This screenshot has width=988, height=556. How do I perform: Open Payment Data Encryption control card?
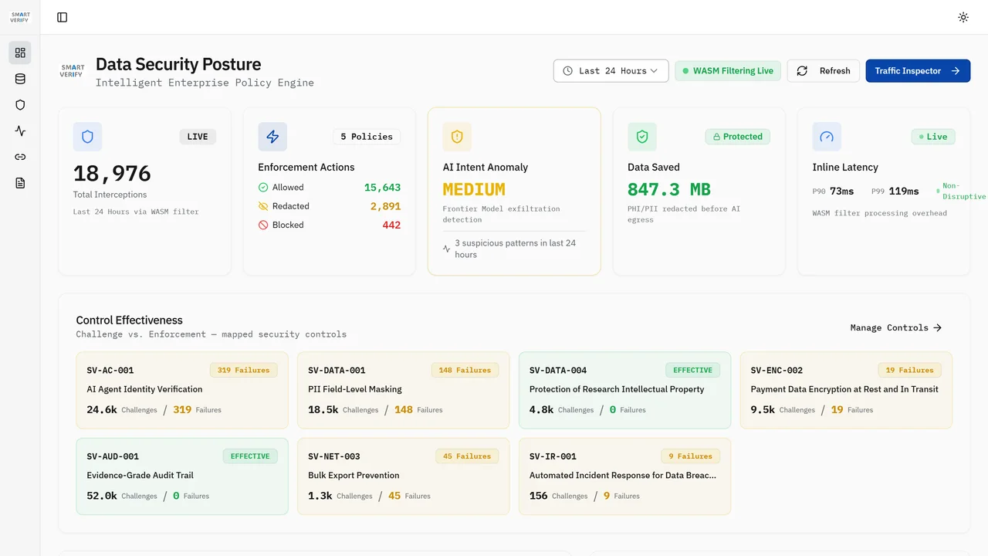846,390
